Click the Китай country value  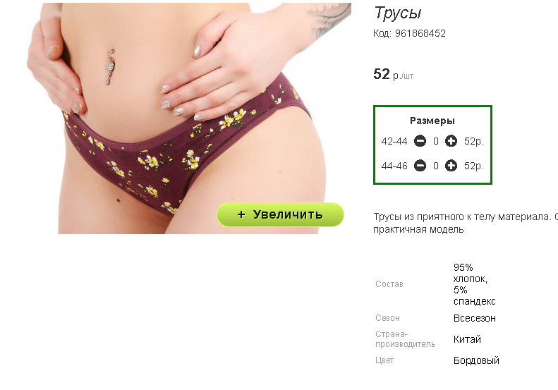pyautogui.click(x=467, y=339)
